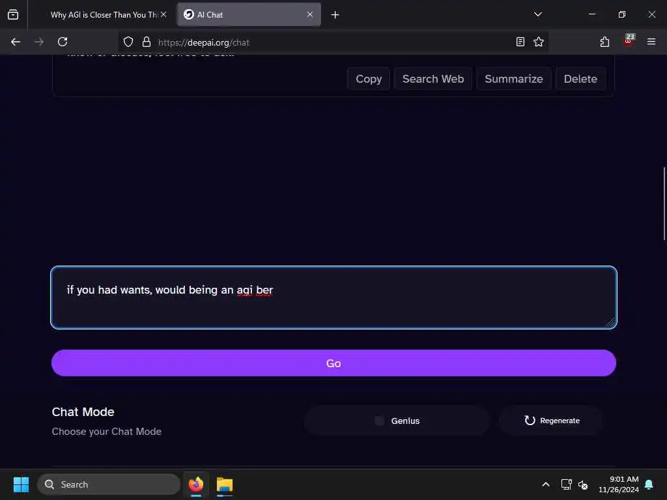Viewport: 667px width, 500px height.
Task: Toggle reader view icon in address bar
Action: point(520,42)
